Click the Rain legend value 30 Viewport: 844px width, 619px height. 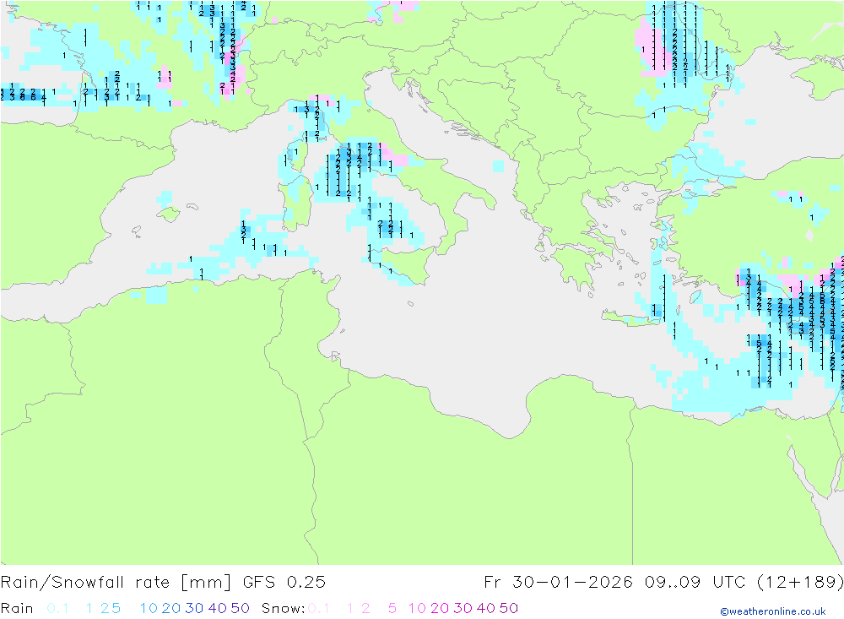194,608
